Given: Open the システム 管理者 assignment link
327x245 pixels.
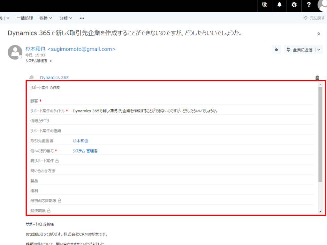Looking at the screenshot, I should tap(86, 151).
